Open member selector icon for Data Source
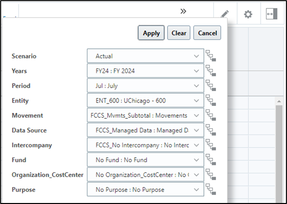This screenshot has width=287, height=204. pyautogui.click(x=211, y=130)
